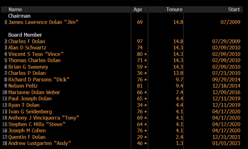This screenshot has width=248, height=149.
Task: Click the Tenure column header
Action: [x=174, y=9]
